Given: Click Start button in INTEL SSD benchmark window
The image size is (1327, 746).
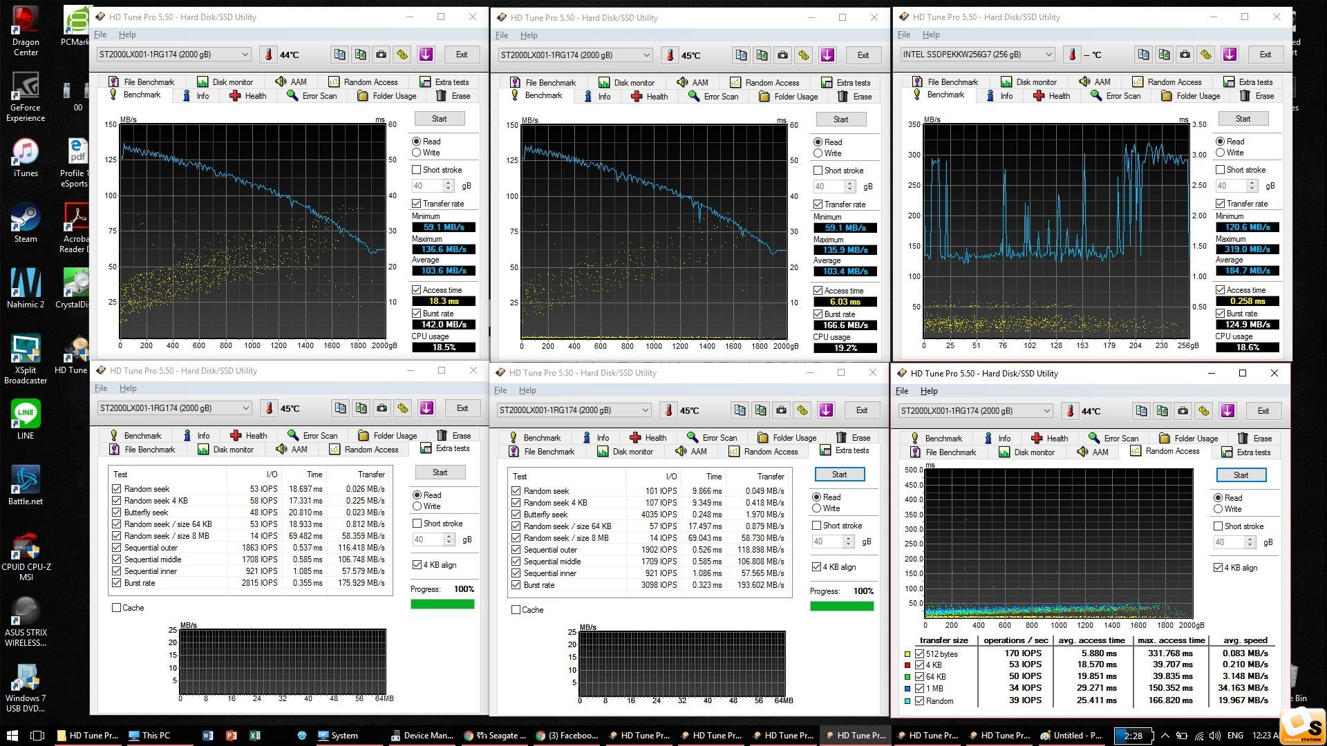Looking at the screenshot, I should (1243, 119).
